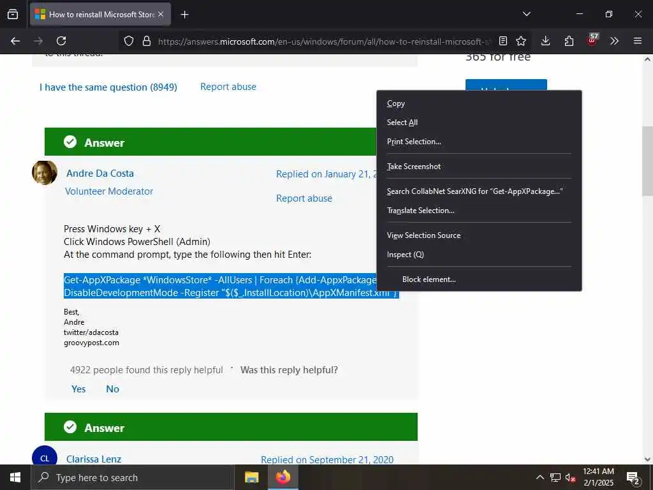Click '4922 people found this reply helpful'
This screenshot has height=490, width=653.
click(147, 370)
